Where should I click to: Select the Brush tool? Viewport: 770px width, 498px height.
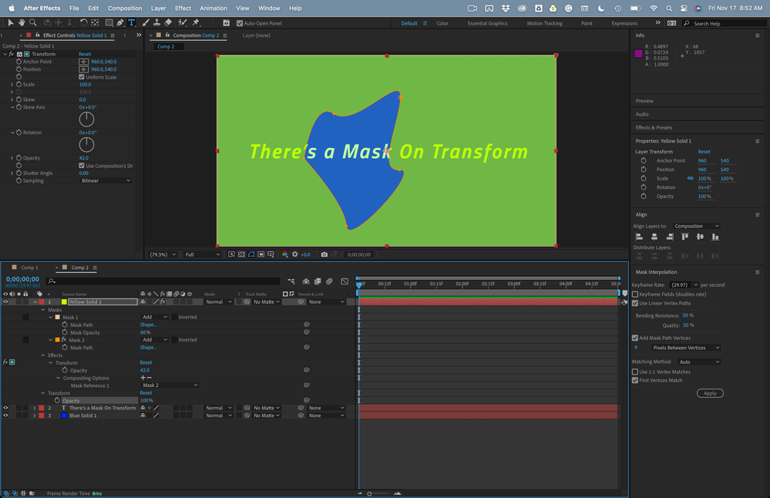pyautogui.click(x=146, y=22)
